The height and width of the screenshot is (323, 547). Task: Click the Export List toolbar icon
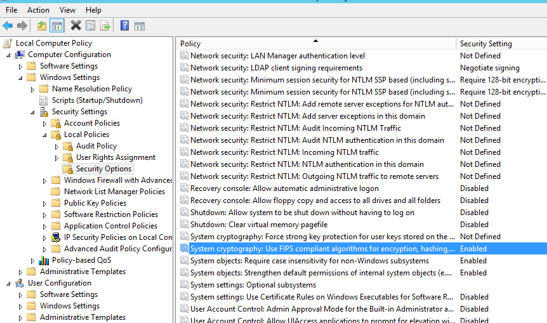(x=105, y=25)
